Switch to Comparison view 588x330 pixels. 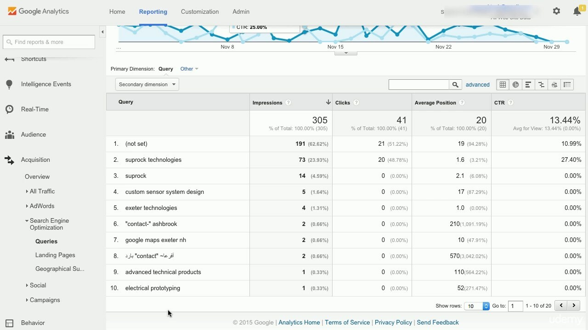542,84
